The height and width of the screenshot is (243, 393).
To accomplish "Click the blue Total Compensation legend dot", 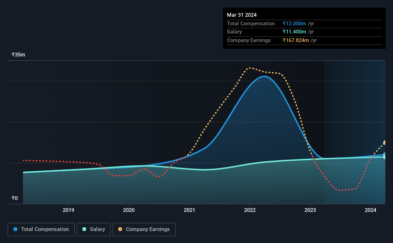I will 15,229.
